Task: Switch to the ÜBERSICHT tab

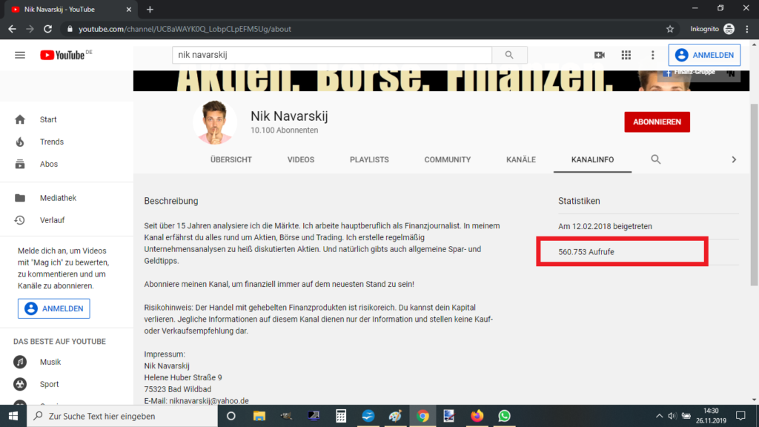Action: 231,160
